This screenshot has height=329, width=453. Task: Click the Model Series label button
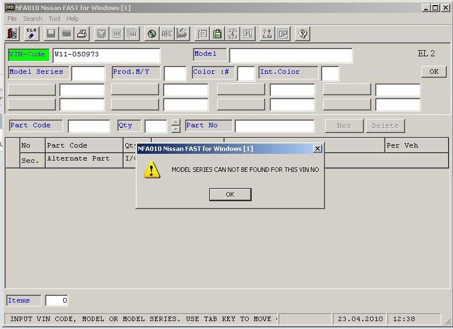pyautogui.click(x=39, y=73)
